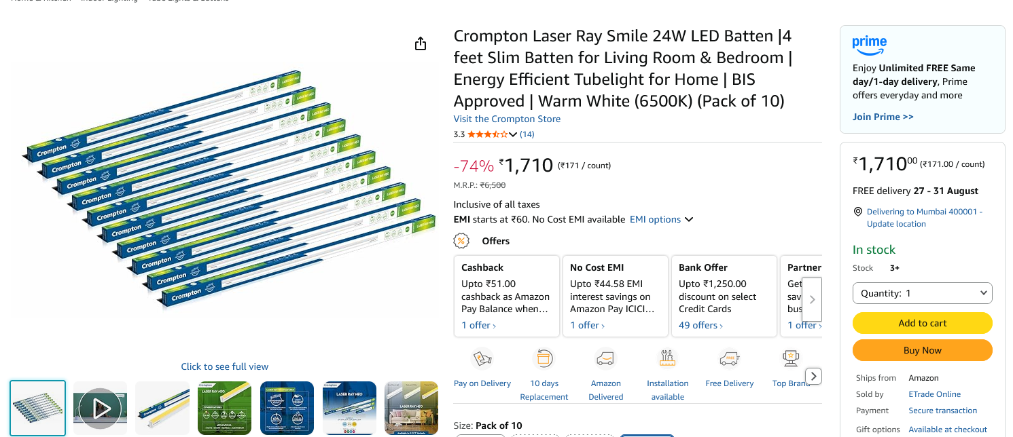Click the delivery location pin icon
The height and width of the screenshot is (437, 1013).
click(857, 212)
